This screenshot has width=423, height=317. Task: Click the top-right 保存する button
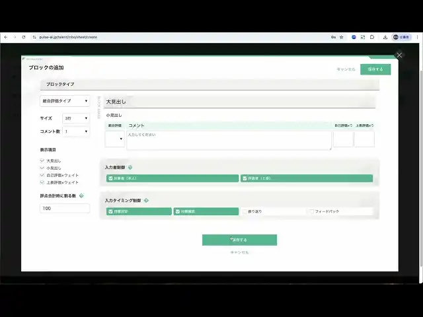pos(375,69)
